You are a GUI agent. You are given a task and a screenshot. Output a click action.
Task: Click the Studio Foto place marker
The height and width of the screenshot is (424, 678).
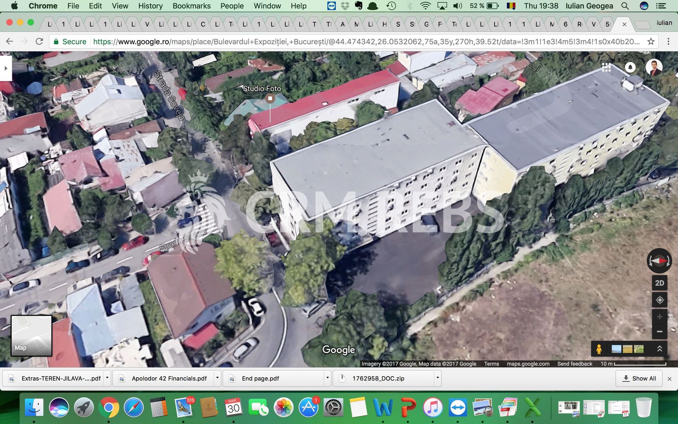tap(270, 99)
